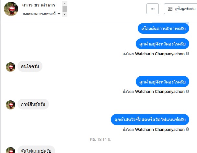The image size is (197, 153).
Task: Click the scrollbar down arrow in header
Action: [x=64, y=14]
